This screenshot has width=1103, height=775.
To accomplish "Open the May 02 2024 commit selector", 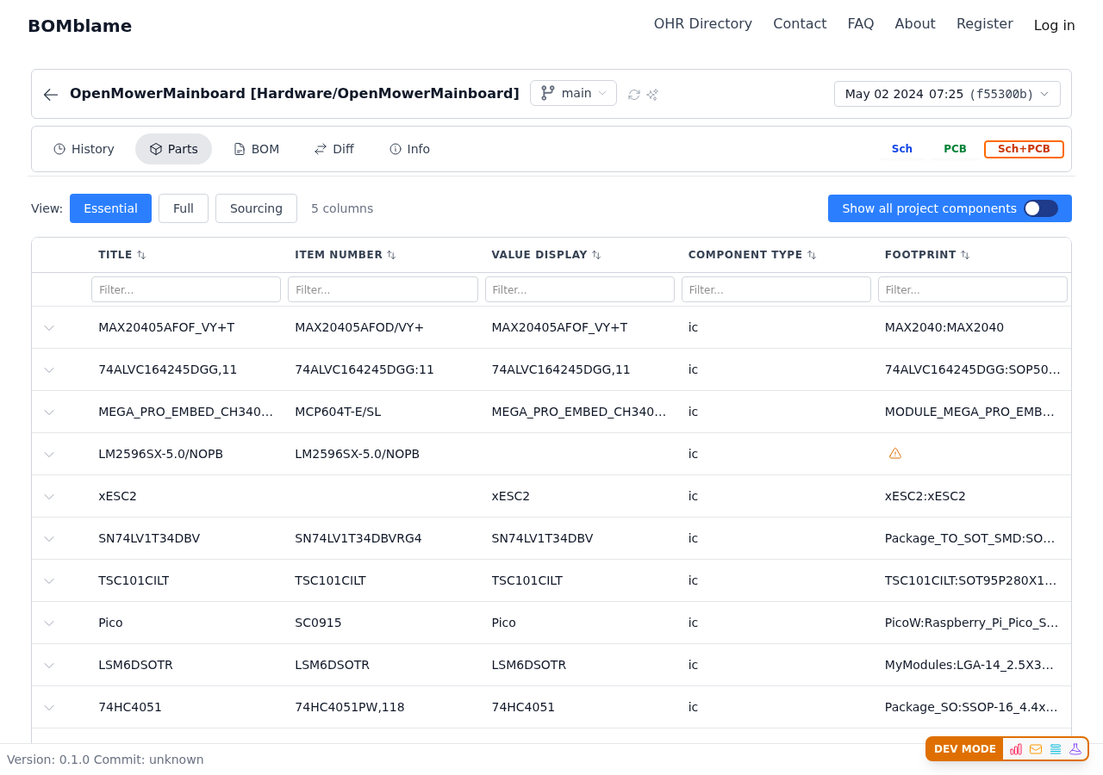I will pyautogui.click(x=947, y=94).
